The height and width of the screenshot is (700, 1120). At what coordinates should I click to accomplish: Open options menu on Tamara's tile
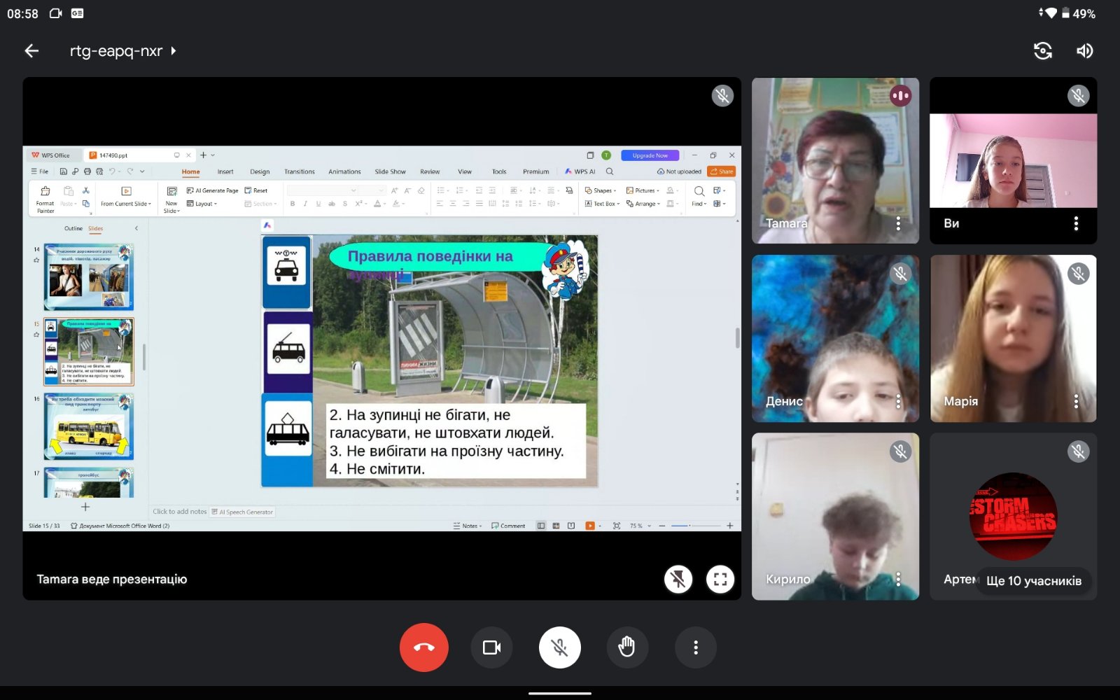click(x=898, y=223)
